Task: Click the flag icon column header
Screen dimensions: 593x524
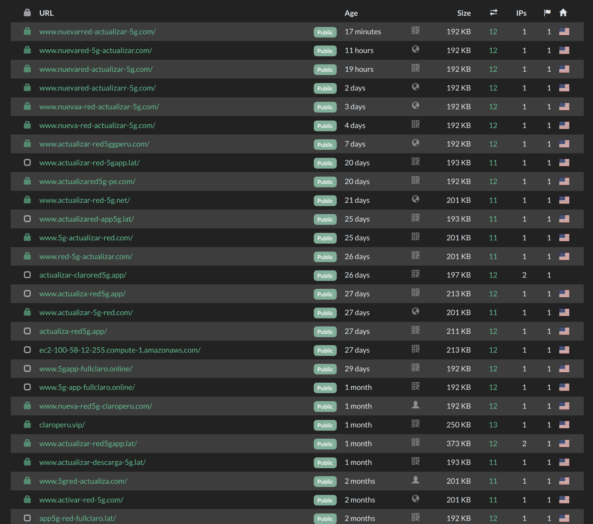Action: click(547, 12)
